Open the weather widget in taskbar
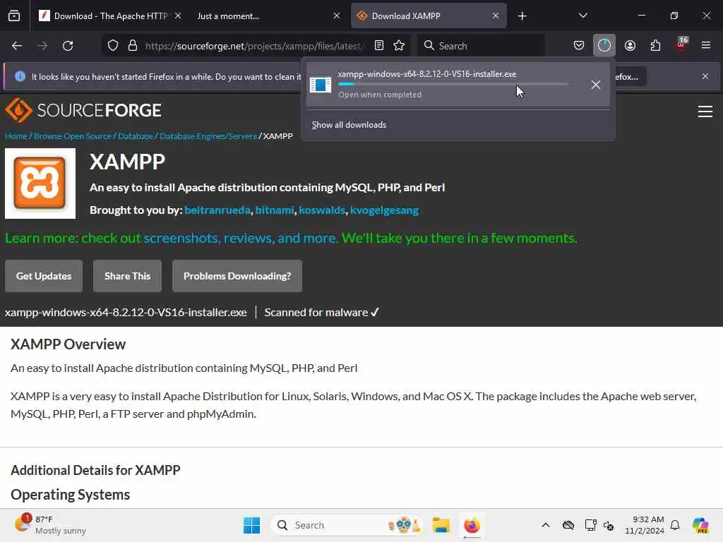 [x=50, y=525]
